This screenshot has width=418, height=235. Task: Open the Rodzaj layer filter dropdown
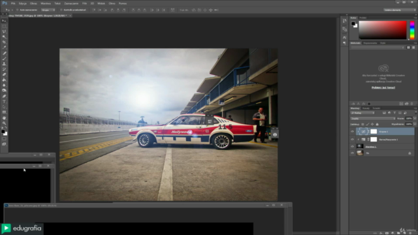[x=363, y=113]
